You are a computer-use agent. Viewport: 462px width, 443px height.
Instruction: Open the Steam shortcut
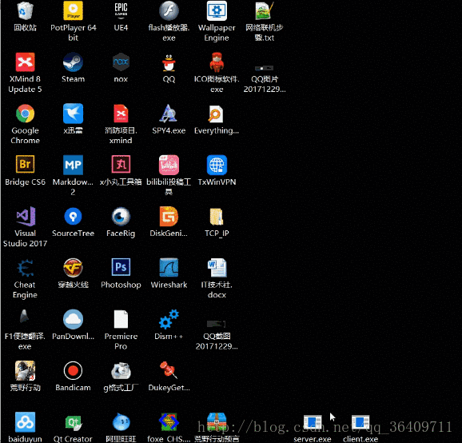coord(73,62)
